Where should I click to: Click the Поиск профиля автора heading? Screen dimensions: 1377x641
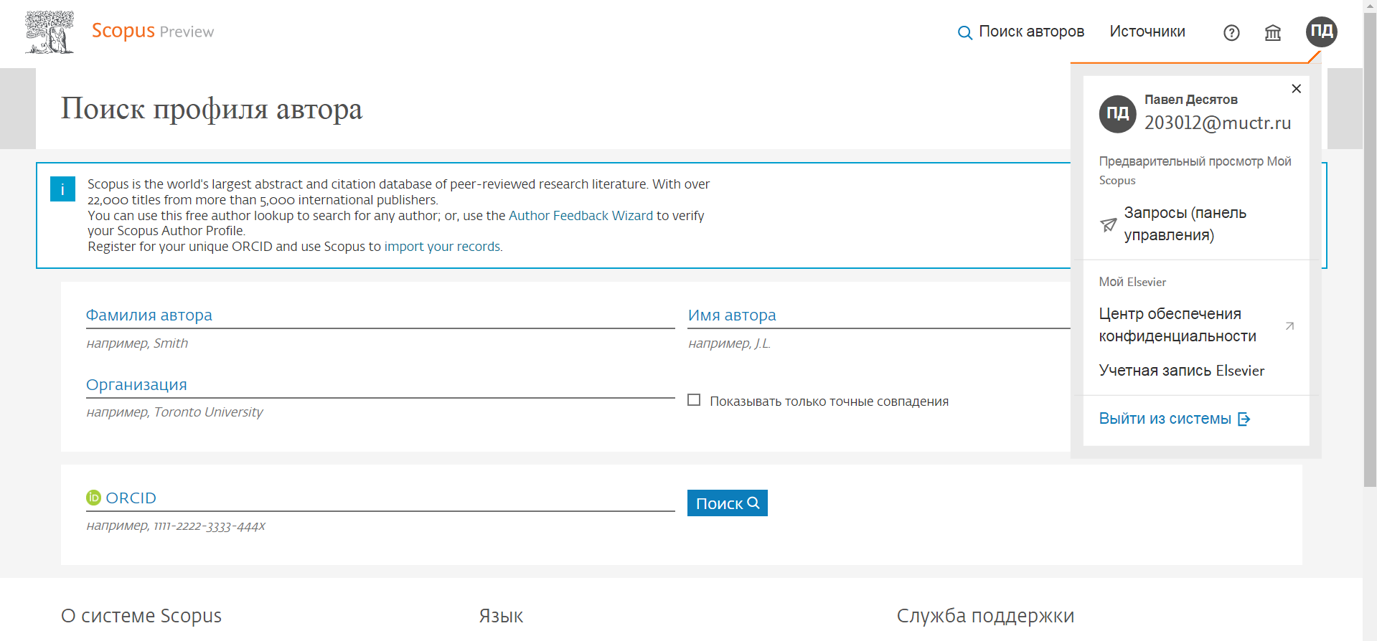click(212, 109)
